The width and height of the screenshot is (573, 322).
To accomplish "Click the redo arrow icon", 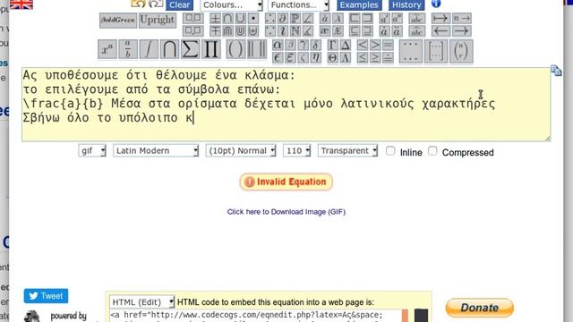I will (156, 4).
